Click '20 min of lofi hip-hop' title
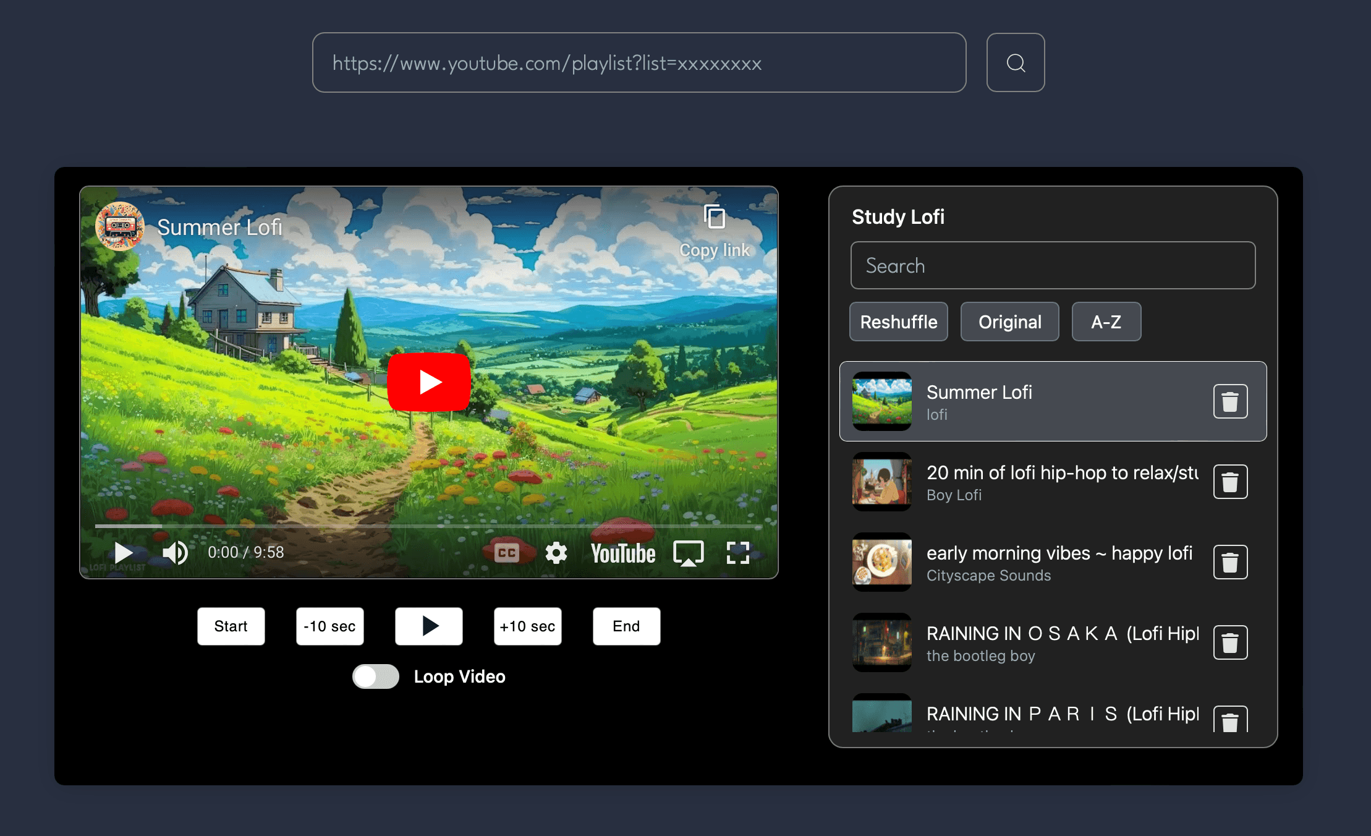1371x836 pixels. pos(1063,472)
